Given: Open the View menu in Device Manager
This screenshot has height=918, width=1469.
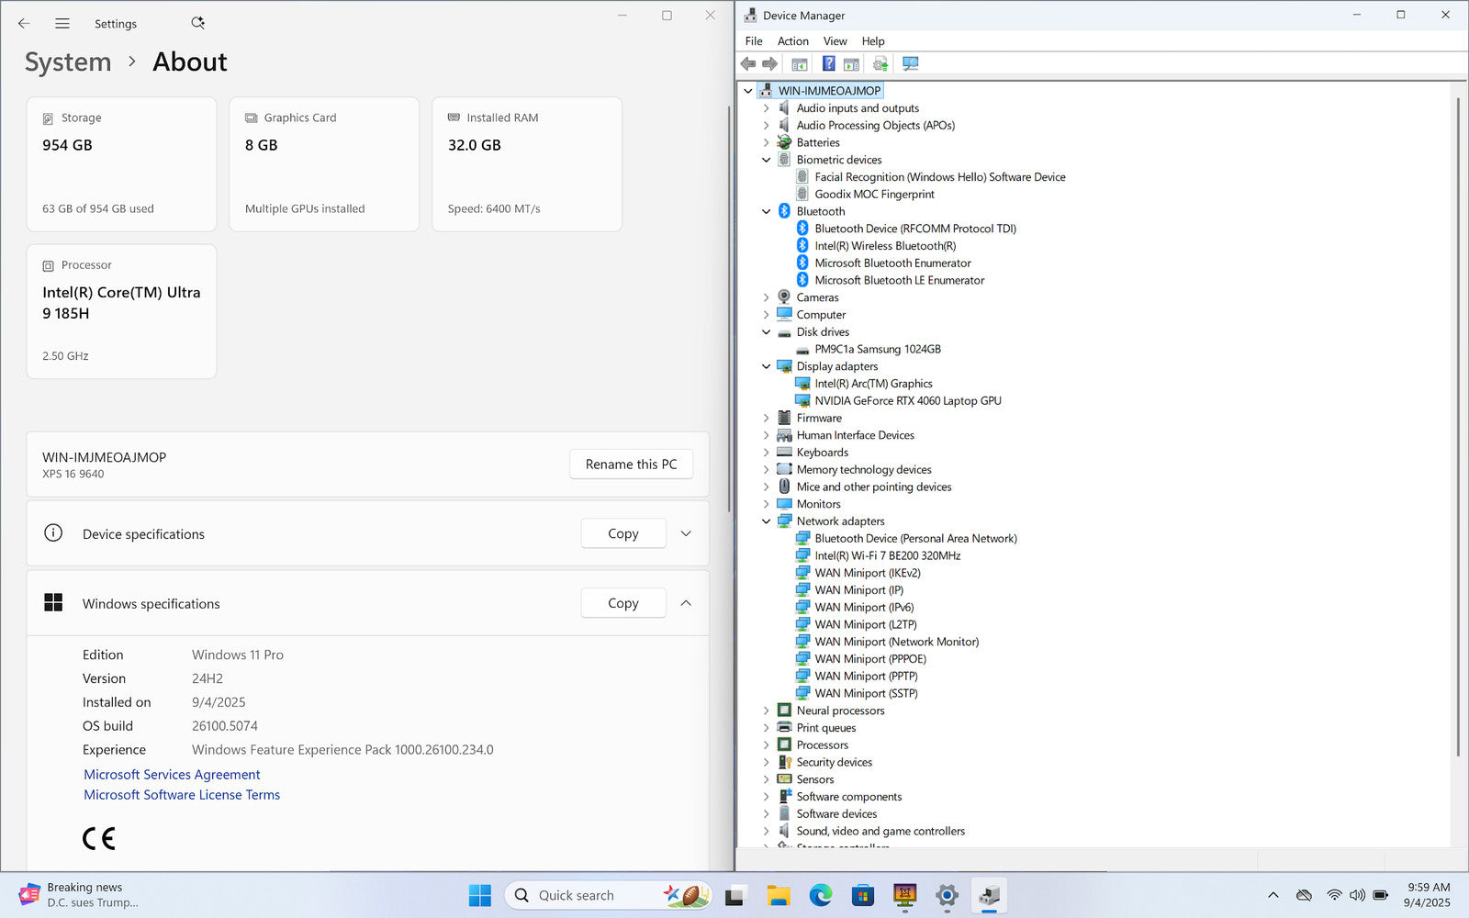Looking at the screenshot, I should pyautogui.click(x=835, y=41).
